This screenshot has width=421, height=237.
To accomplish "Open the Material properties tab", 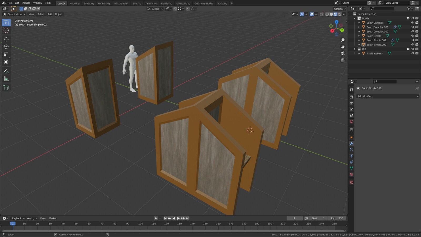I will coord(352,174).
